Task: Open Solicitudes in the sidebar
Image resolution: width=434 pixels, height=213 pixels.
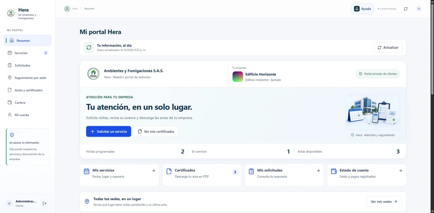Action: pos(27,65)
